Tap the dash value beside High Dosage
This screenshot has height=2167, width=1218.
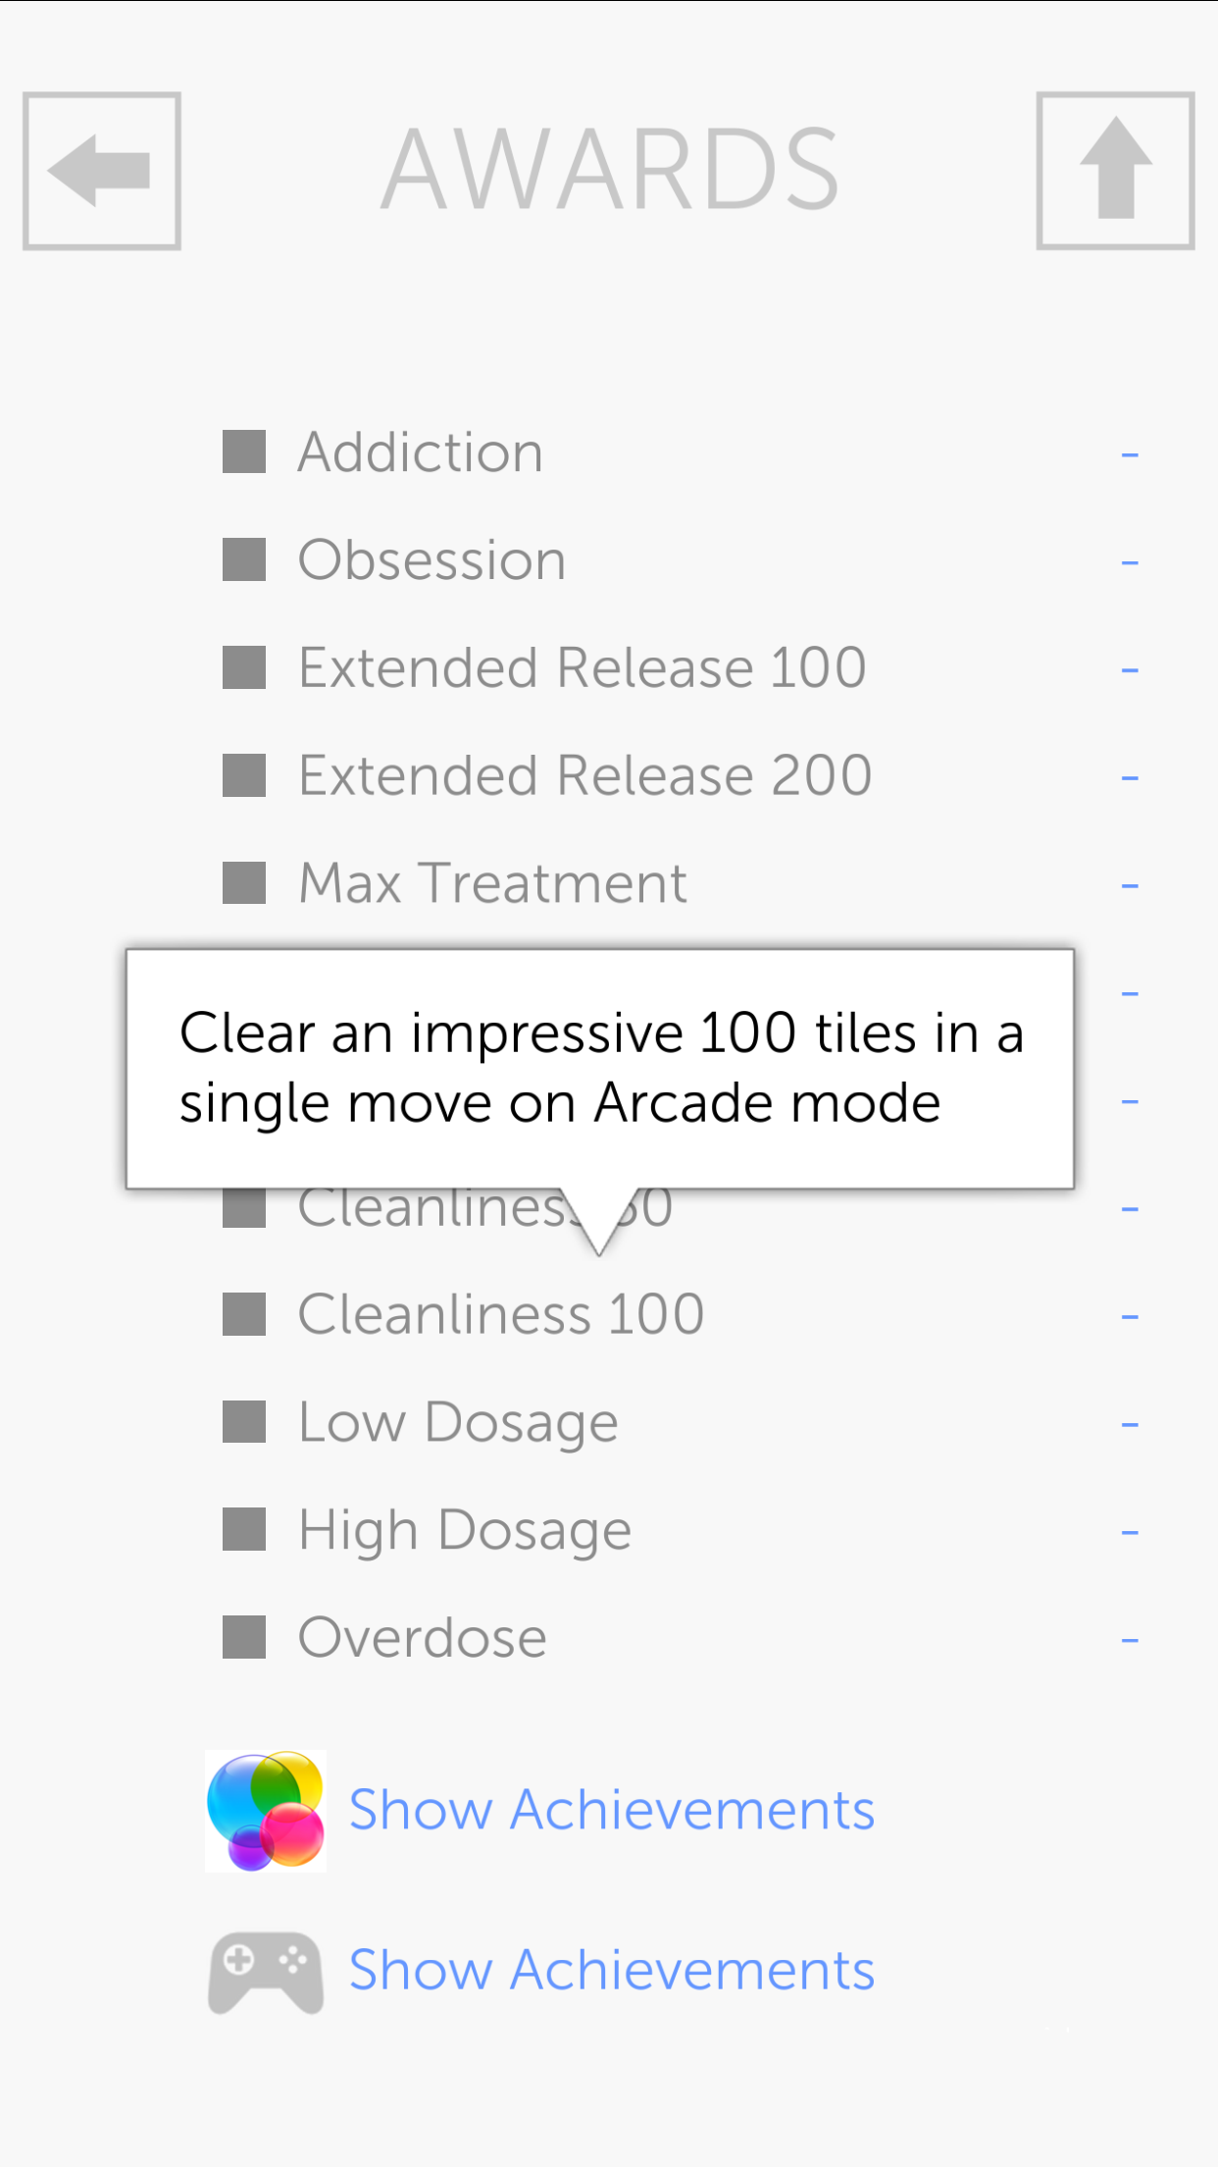click(1130, 1532)
